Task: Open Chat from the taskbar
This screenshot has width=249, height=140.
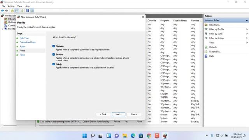Action: (x=117, y=136)
